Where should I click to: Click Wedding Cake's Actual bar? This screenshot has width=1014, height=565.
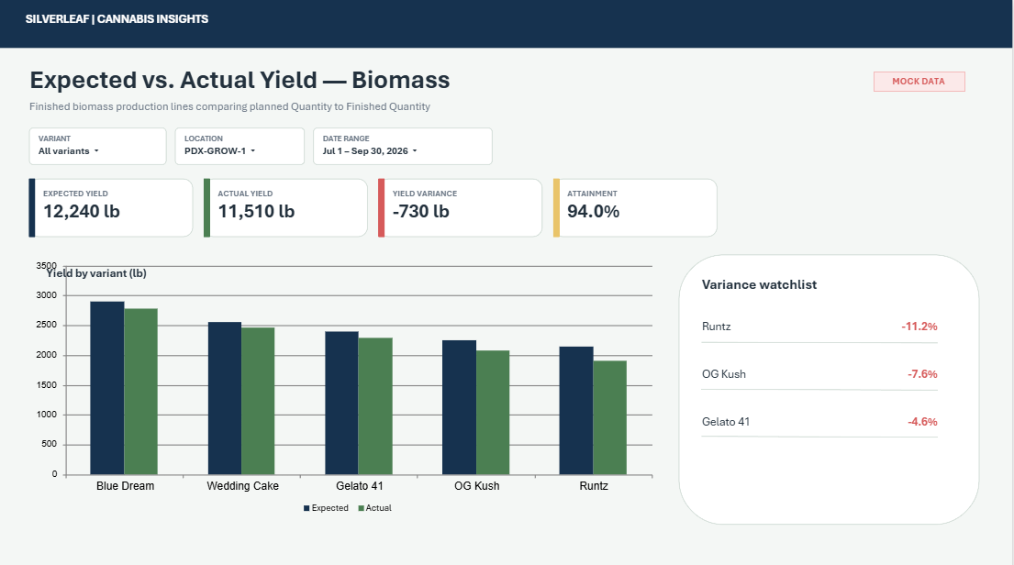click(x=258, y=401)
